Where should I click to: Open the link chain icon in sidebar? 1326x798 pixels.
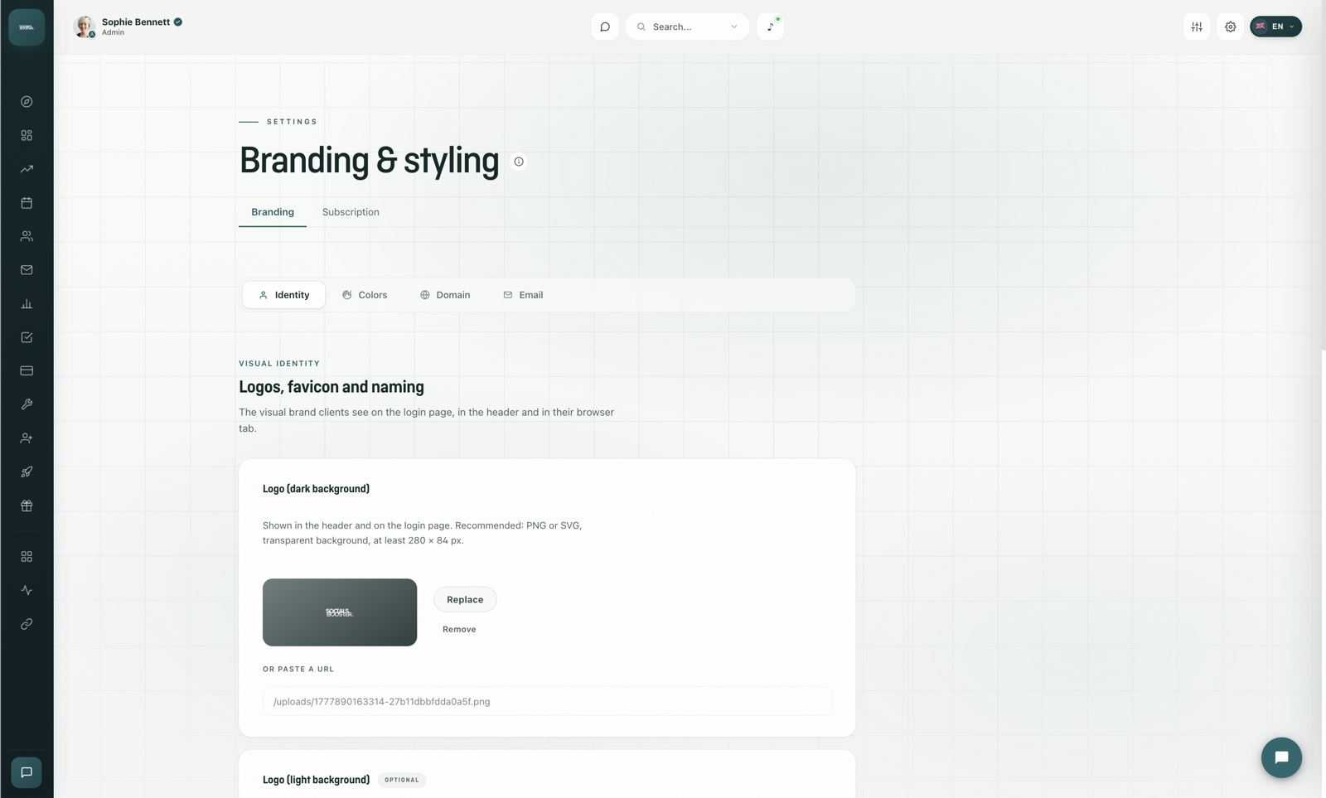(27, 624)
